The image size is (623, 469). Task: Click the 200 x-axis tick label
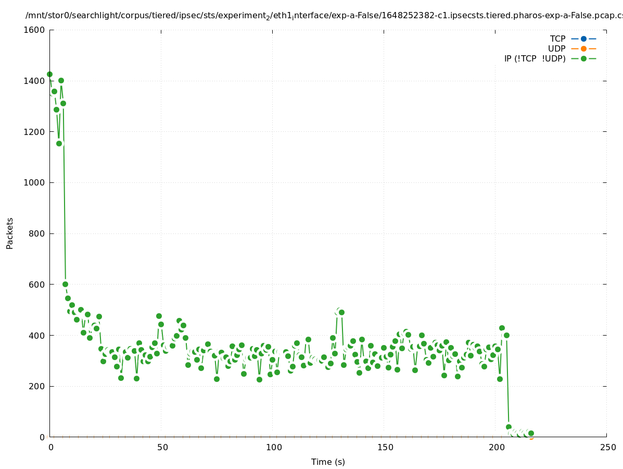pyautogui.click(x=496, y=448)
